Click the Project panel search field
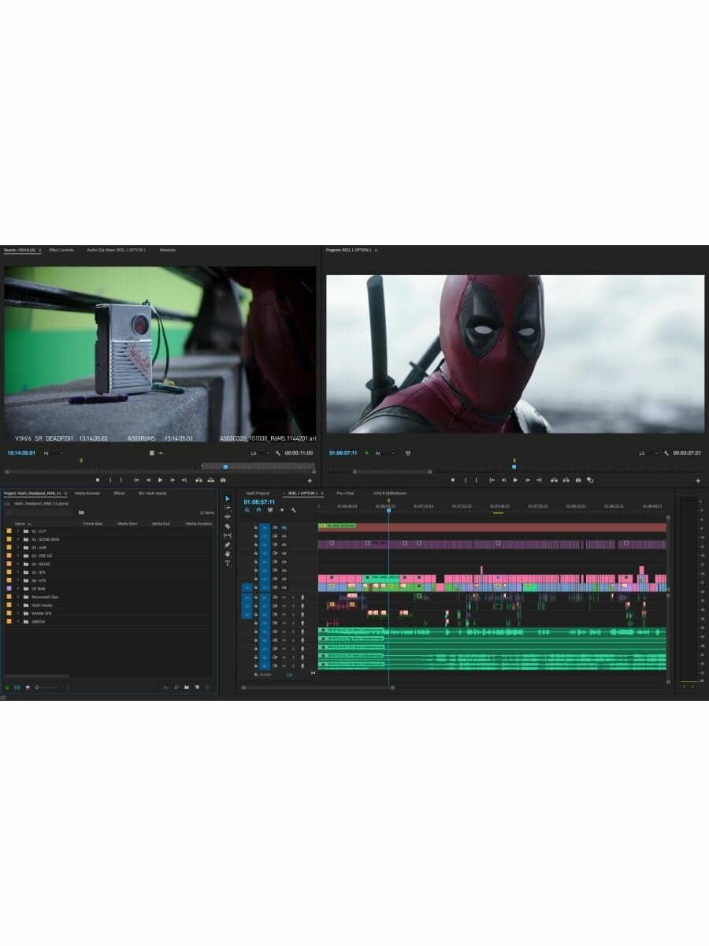This screenshot has width=709, height=946. pos(39,512)
